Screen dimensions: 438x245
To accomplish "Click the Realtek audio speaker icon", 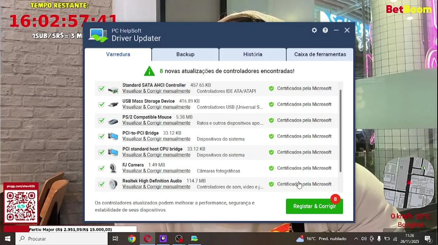I will (113, 184).
